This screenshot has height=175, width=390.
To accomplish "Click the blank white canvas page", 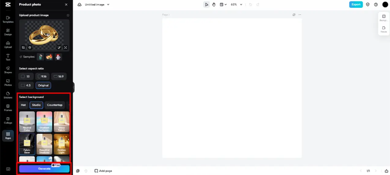I will [x=232, y=88].
